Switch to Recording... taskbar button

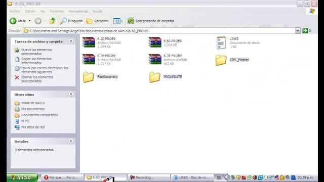[148, 177]
